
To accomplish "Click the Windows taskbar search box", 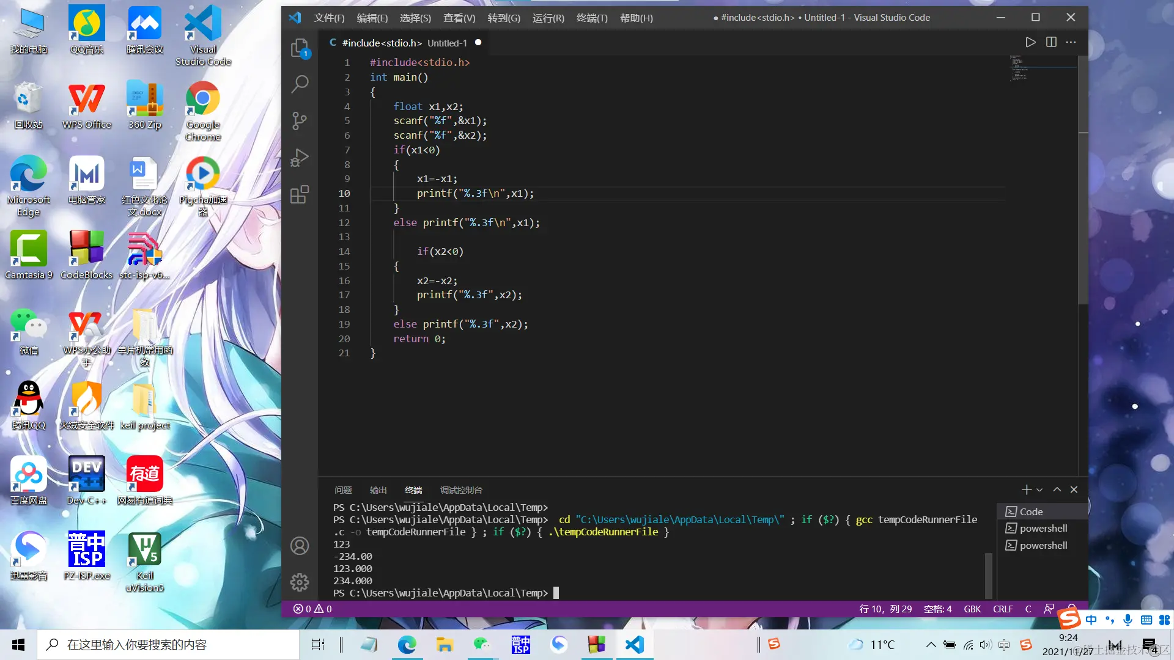I will [x=168, y=645].
